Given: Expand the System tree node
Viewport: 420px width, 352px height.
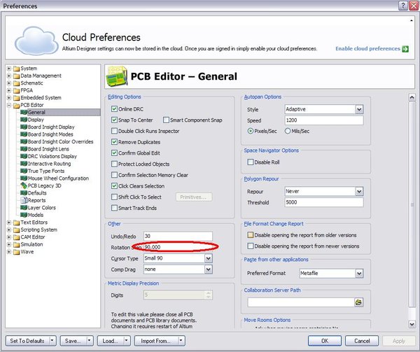Looking at the screenshot, I should click(9, 69).
